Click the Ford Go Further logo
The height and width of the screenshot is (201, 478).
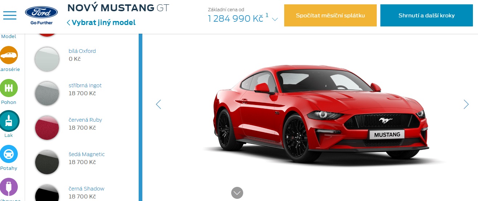point(41,15)
